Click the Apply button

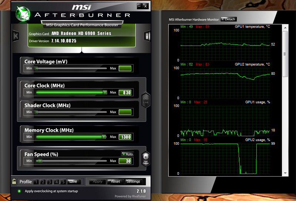pyautogui.click(x=97, y=181)
